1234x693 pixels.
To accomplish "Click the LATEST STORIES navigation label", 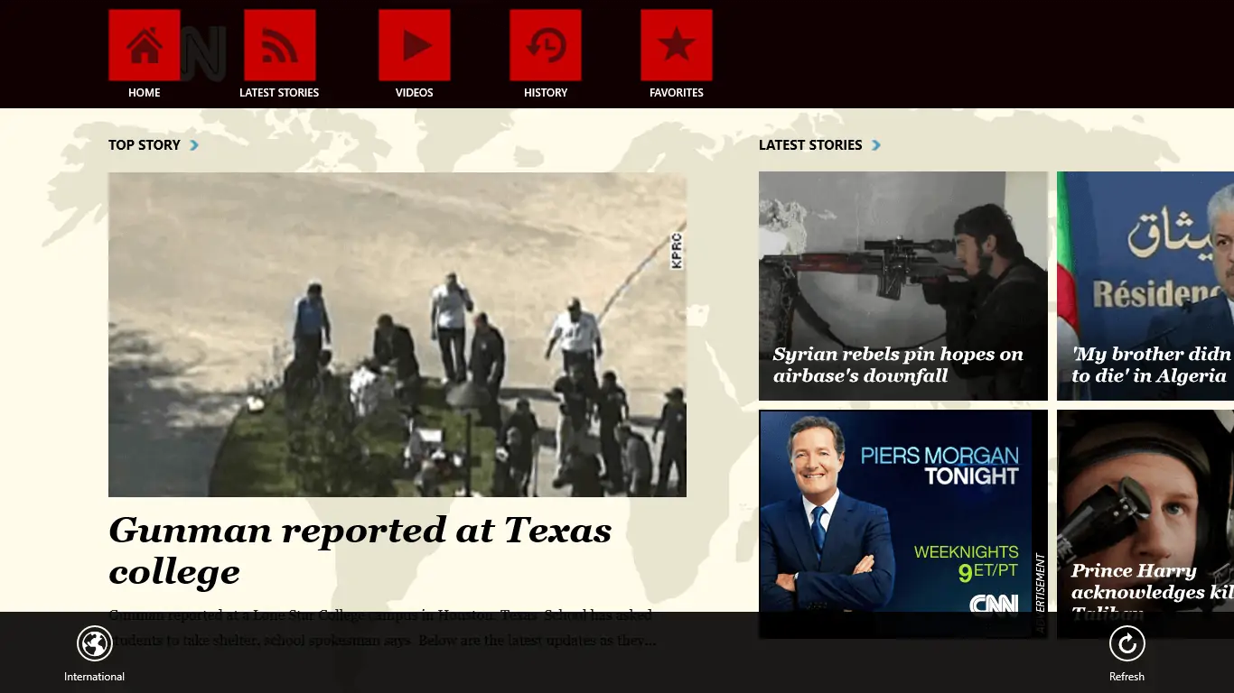I will pyautogui.click(x=279, y=92).
